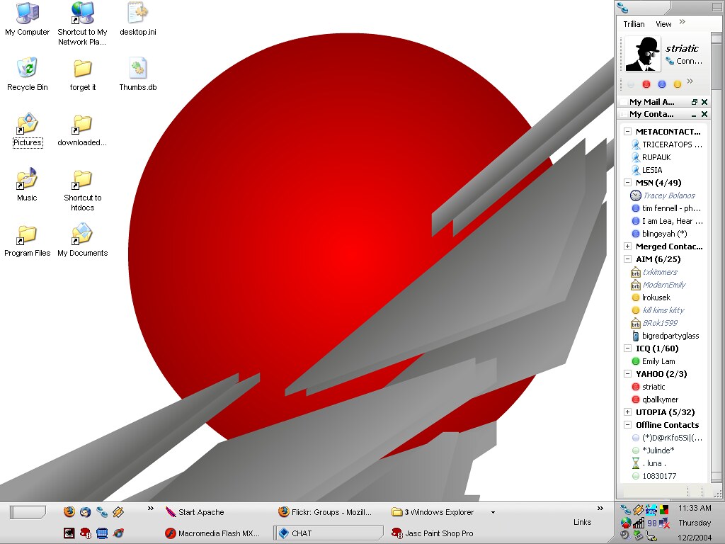Click the Winamp system tray icon
The image size is (725, 544).
click(x=639, y=510)
